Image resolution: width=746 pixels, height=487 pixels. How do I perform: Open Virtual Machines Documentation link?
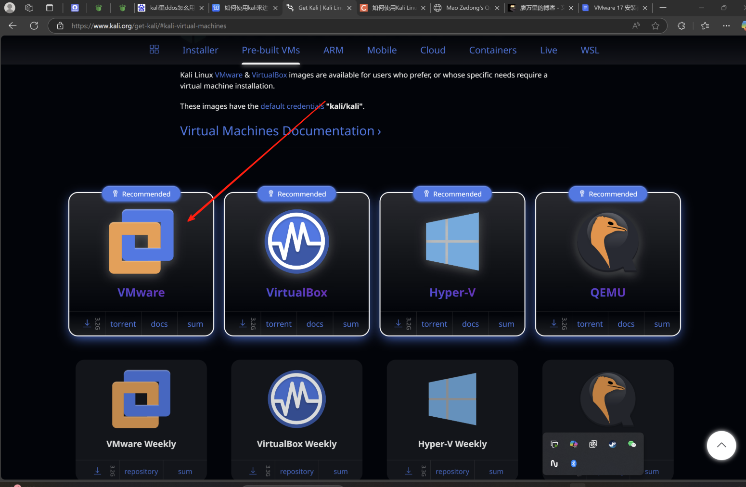(281, 131)
